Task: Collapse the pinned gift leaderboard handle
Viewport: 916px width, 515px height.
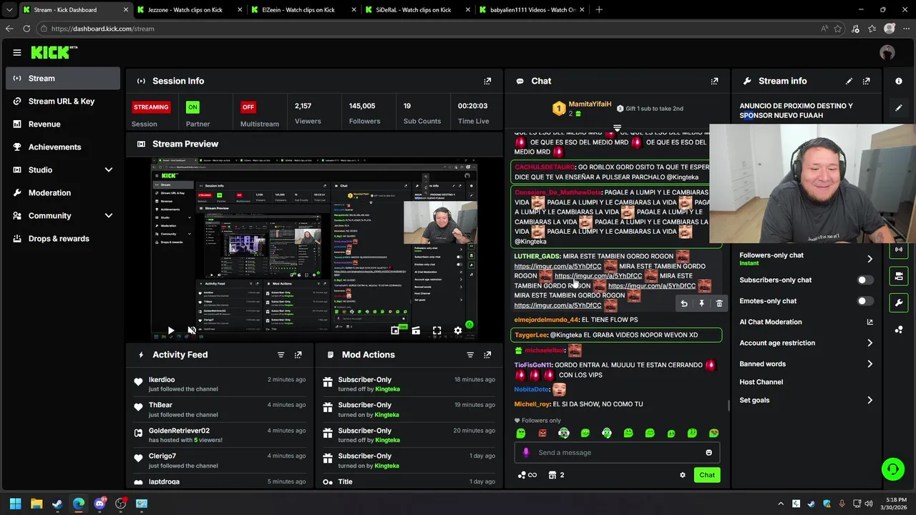Action: [617, 128]
